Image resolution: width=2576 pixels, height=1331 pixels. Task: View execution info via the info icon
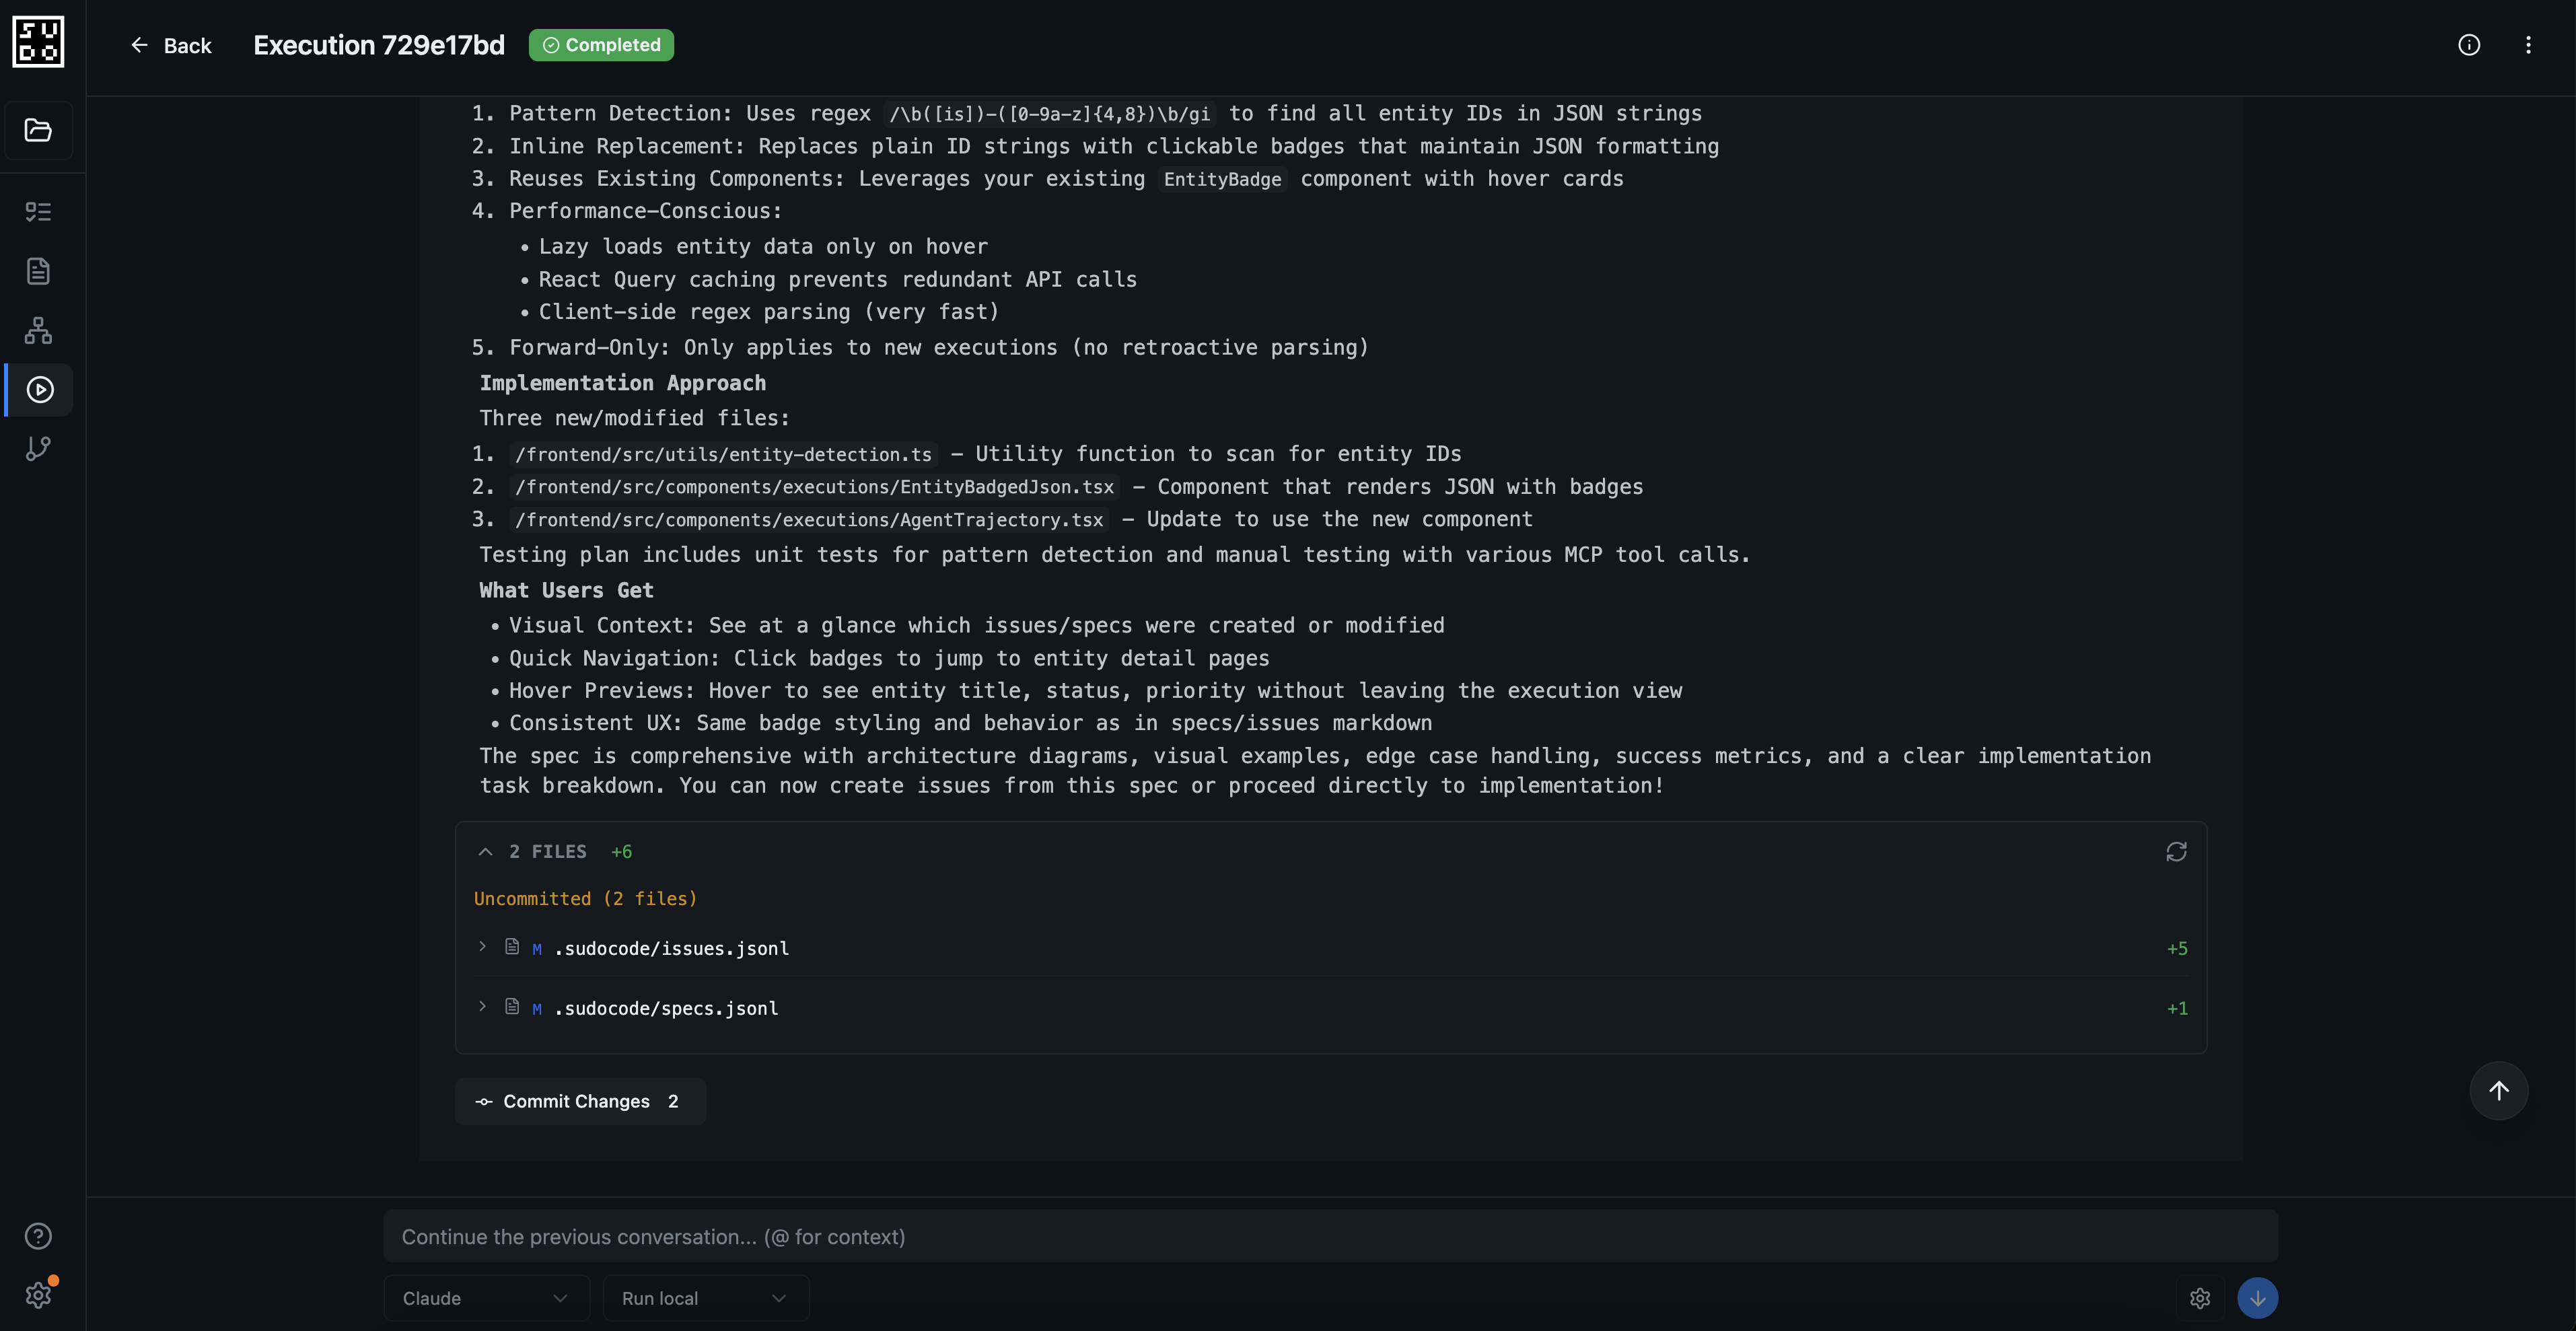[2470, 45]
